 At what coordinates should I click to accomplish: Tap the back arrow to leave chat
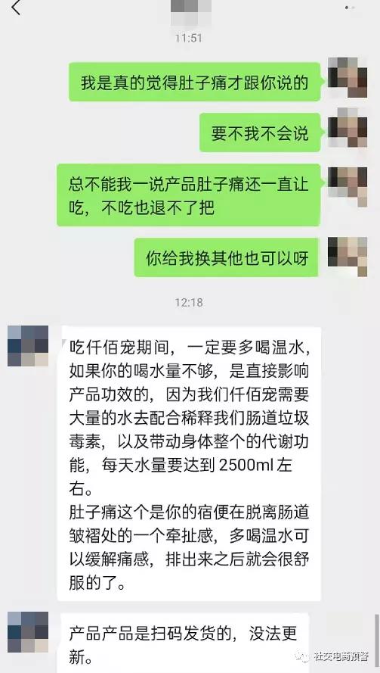[16, 8]
